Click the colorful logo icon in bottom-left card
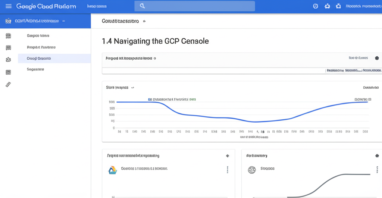382x198 pixels. (113, 170)
